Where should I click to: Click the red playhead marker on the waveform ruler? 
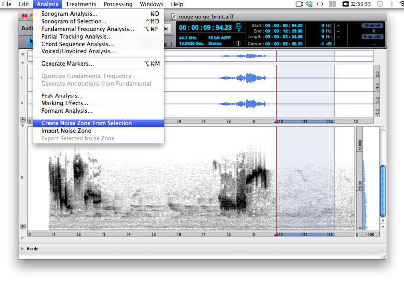(276, 121)
